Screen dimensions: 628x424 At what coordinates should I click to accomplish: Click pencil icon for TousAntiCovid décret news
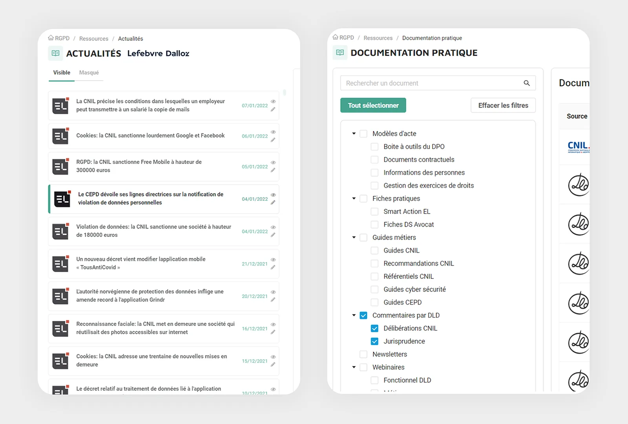point(273,268)
